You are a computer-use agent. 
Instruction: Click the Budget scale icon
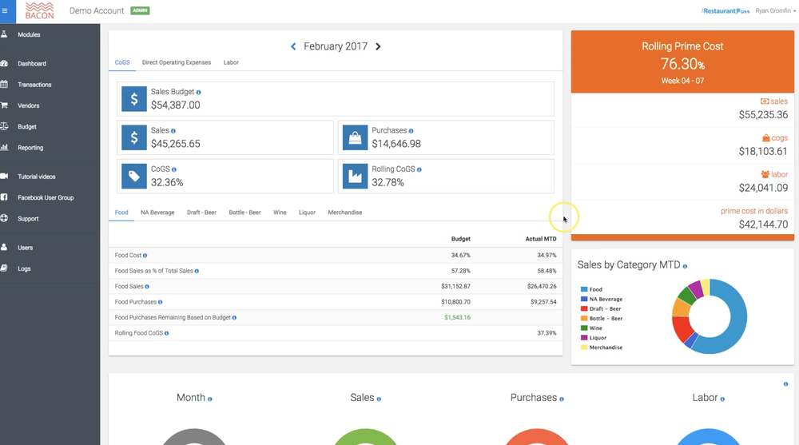4,126
